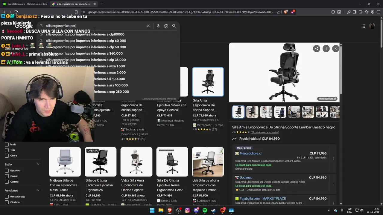Click the Google search text field
The image size is (383, 215).
click(95, 26)
